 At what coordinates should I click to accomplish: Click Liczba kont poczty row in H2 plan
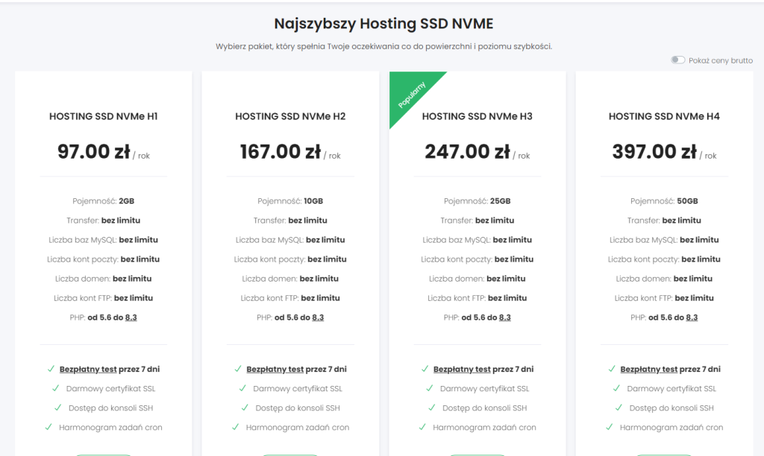(x=290, y=259)
